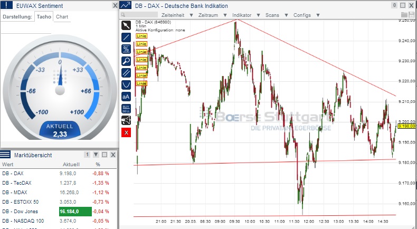This screenshot has width=417, height=229.
Task: Maximize the DB - DAX chart window
Action: (403, 5)
